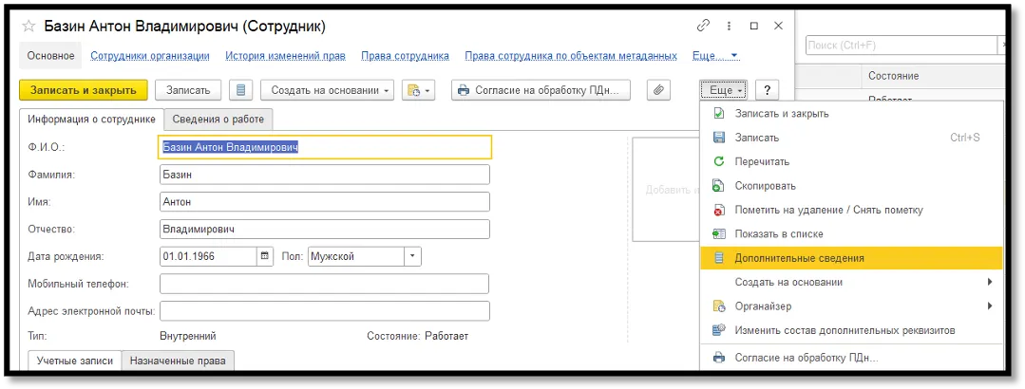Click green check icon beside "Записать и закрыть"
The height and width of the screenshot is (389, 1025).
tap(718, 114)
